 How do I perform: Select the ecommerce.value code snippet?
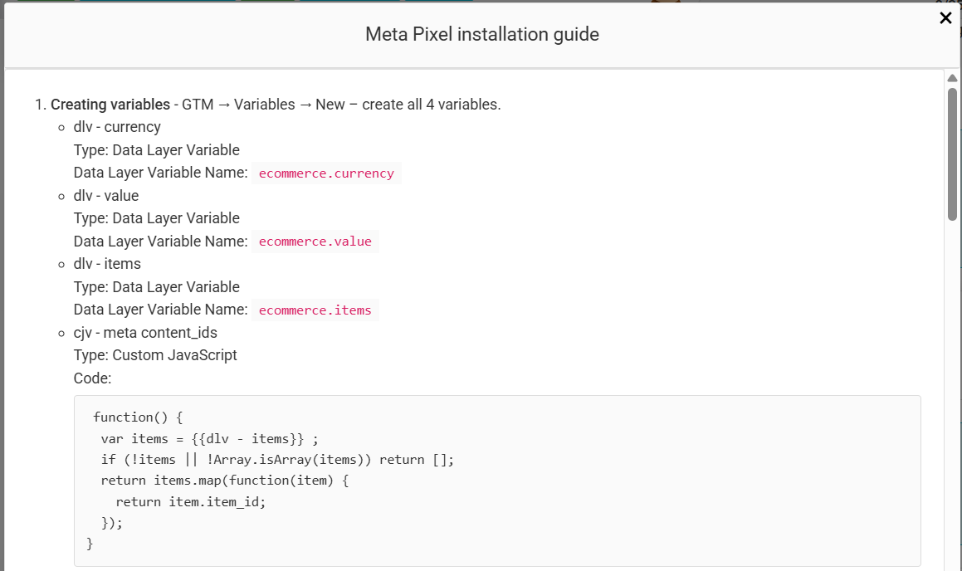pos(315,242)
